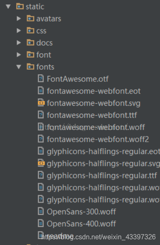This screenshot has width=160, height=245.
Task: Select the file fontawesome-webfont.svg
Action: coord(93,103)
